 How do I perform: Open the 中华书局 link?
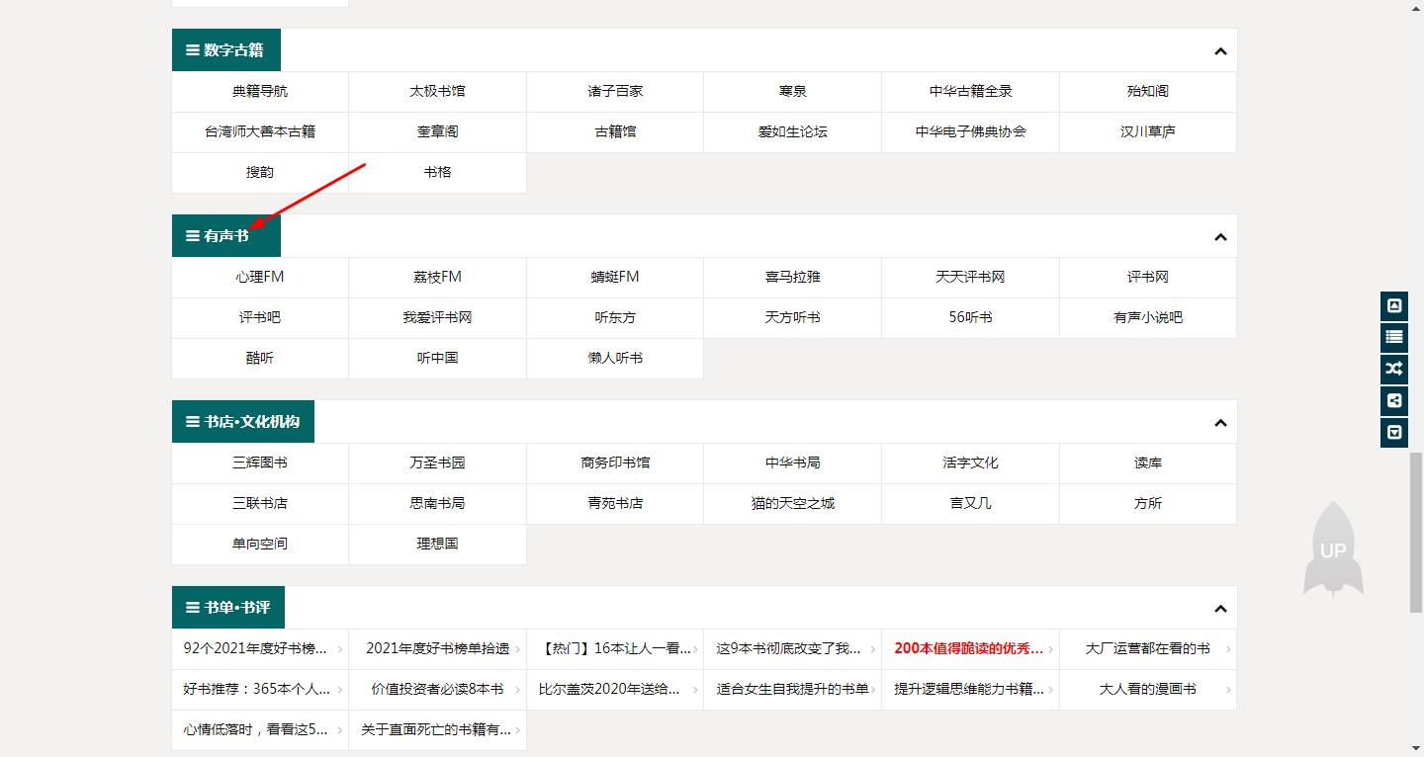pos(792,463)
